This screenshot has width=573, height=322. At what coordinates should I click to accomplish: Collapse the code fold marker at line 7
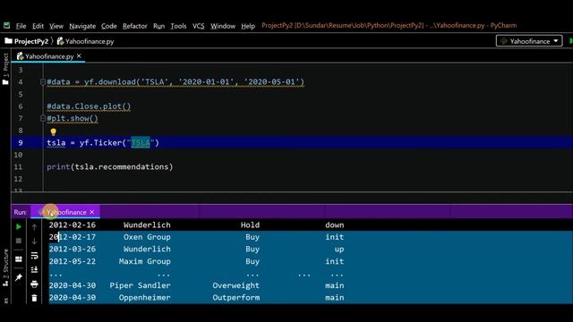click(43, 118)
